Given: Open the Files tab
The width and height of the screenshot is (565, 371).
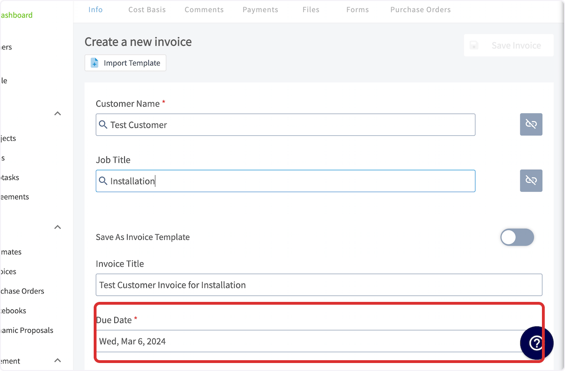Looking at the screenshot, I should click(x=311, y=9).
